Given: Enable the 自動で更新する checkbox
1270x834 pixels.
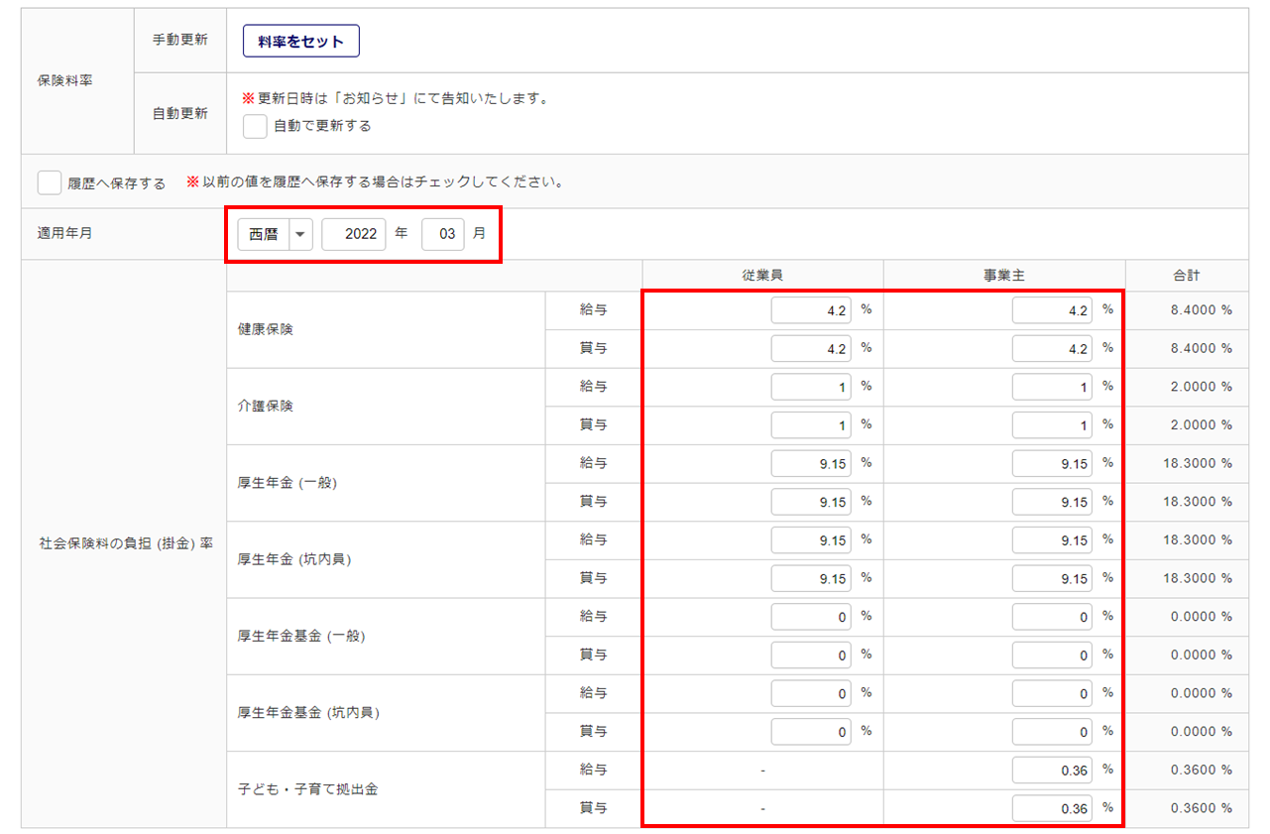Looking at the screenshot, I should tap(255, 126).
